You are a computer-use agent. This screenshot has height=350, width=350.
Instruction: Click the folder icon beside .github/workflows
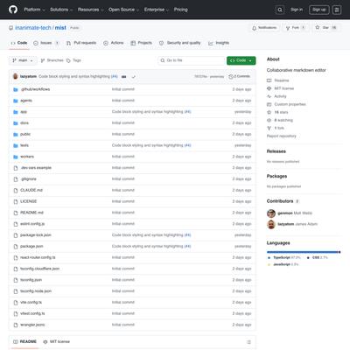point(16,89)
